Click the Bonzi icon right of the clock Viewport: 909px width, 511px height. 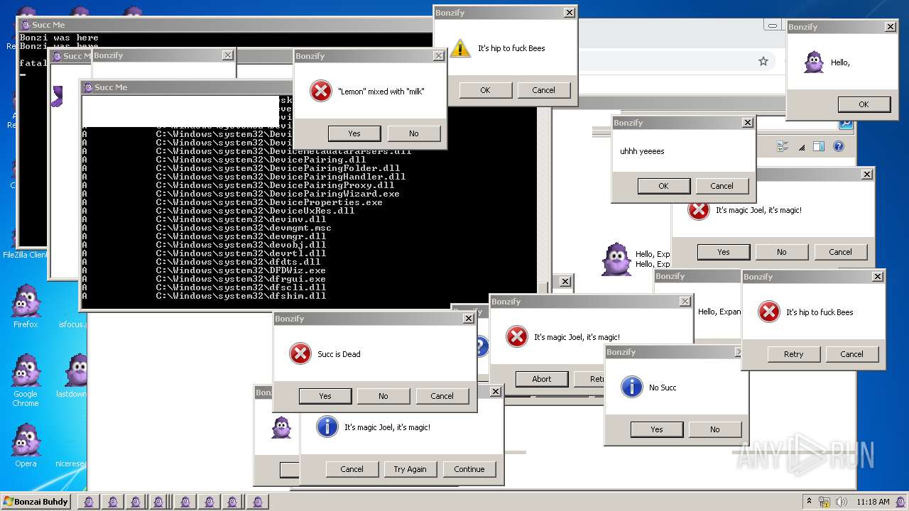coord(901,502)
